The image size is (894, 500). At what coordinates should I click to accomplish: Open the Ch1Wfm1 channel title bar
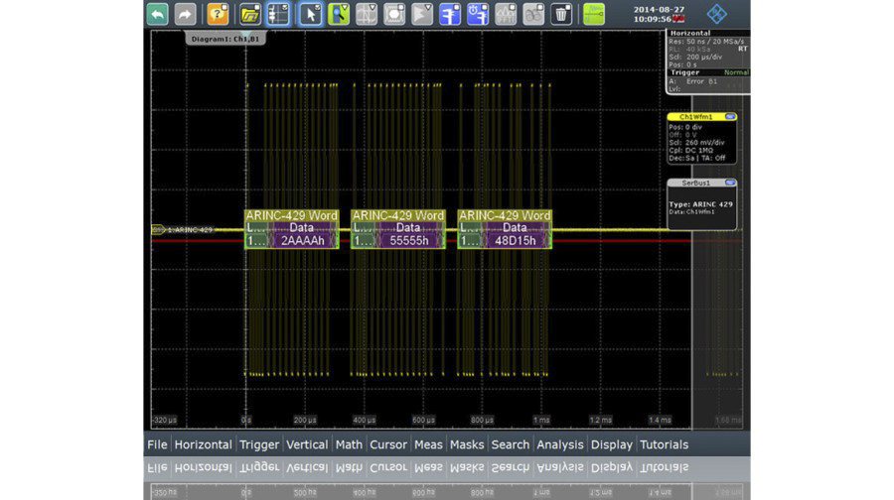pyautogui.click(x=696, y=117)
